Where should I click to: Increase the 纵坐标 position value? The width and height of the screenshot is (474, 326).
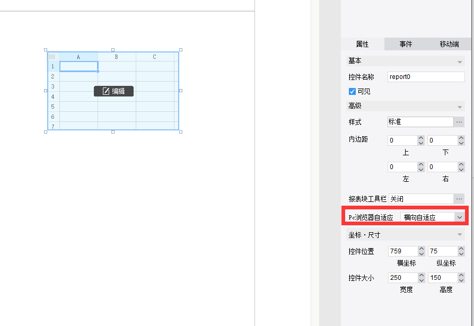(x=461, y=249)
